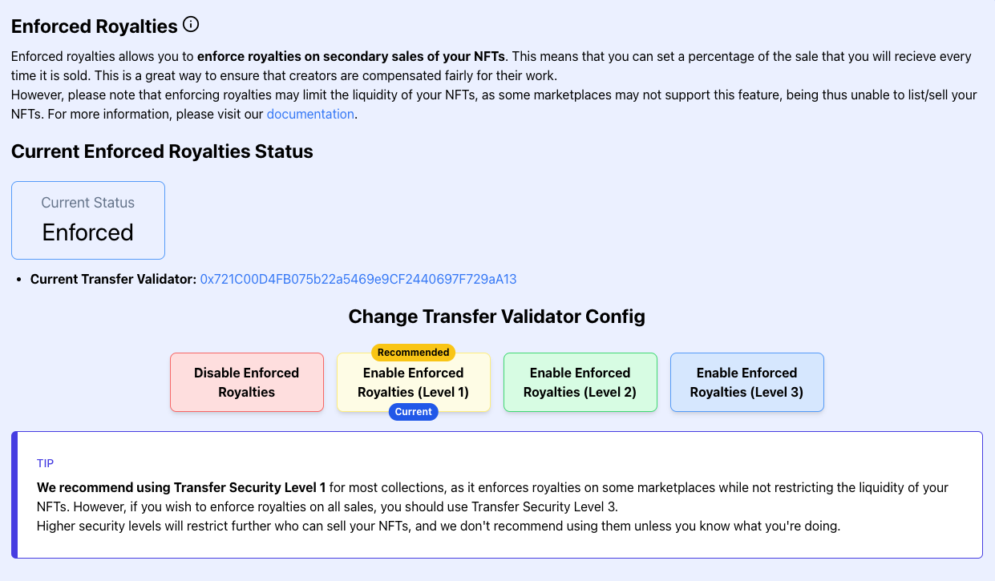Screen dimensions: 995x581
Task: Click the TIP label in the tip box
Action: click(45, 463)
